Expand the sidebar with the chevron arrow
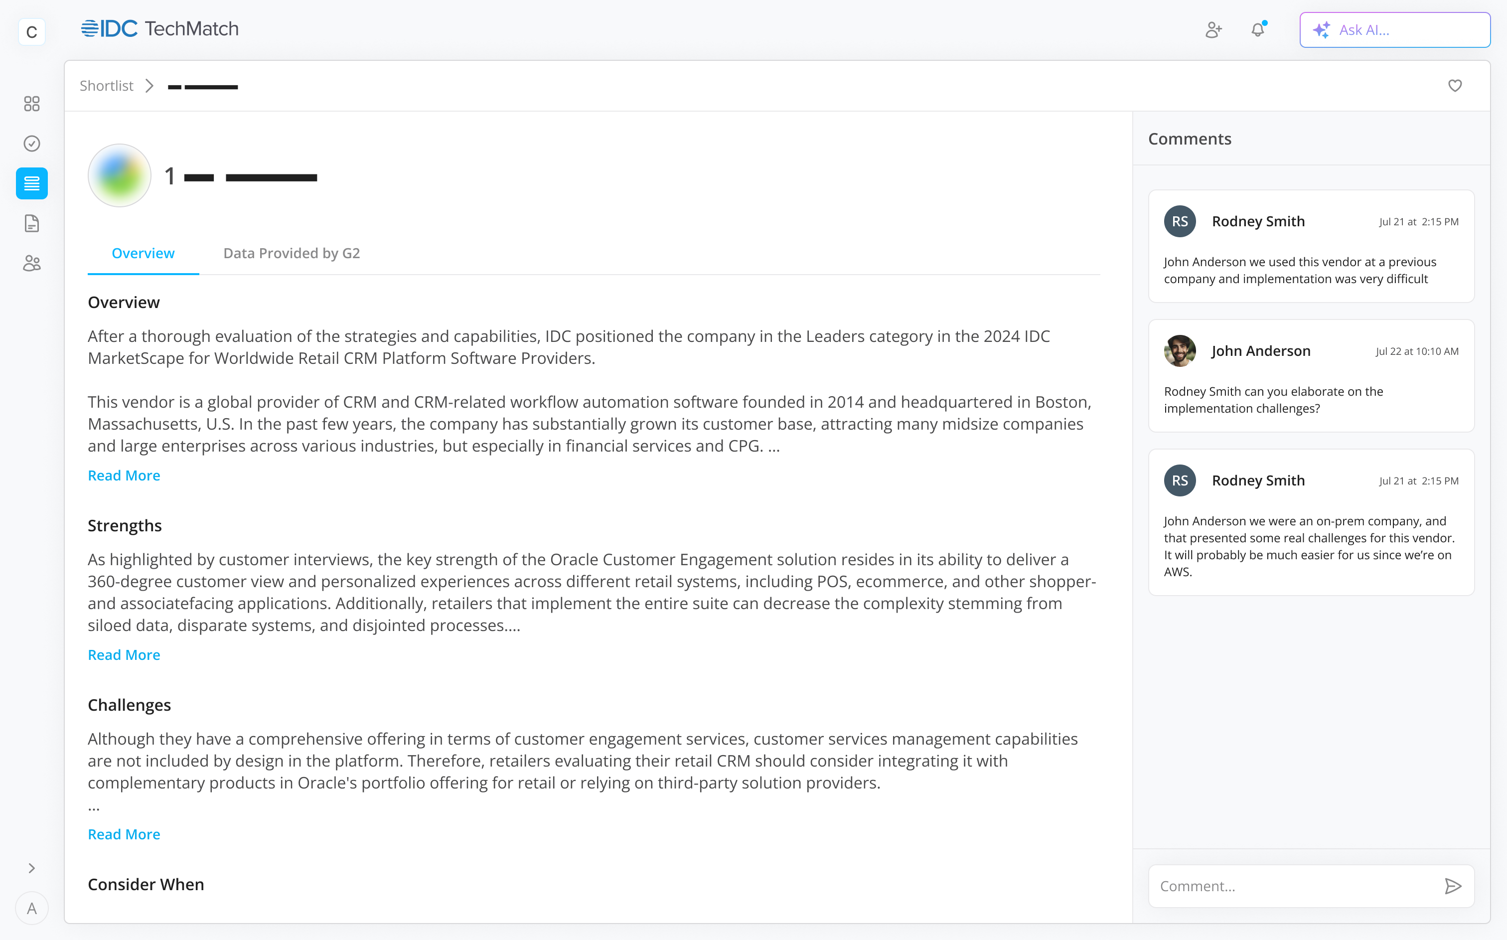 click(32, 868)
